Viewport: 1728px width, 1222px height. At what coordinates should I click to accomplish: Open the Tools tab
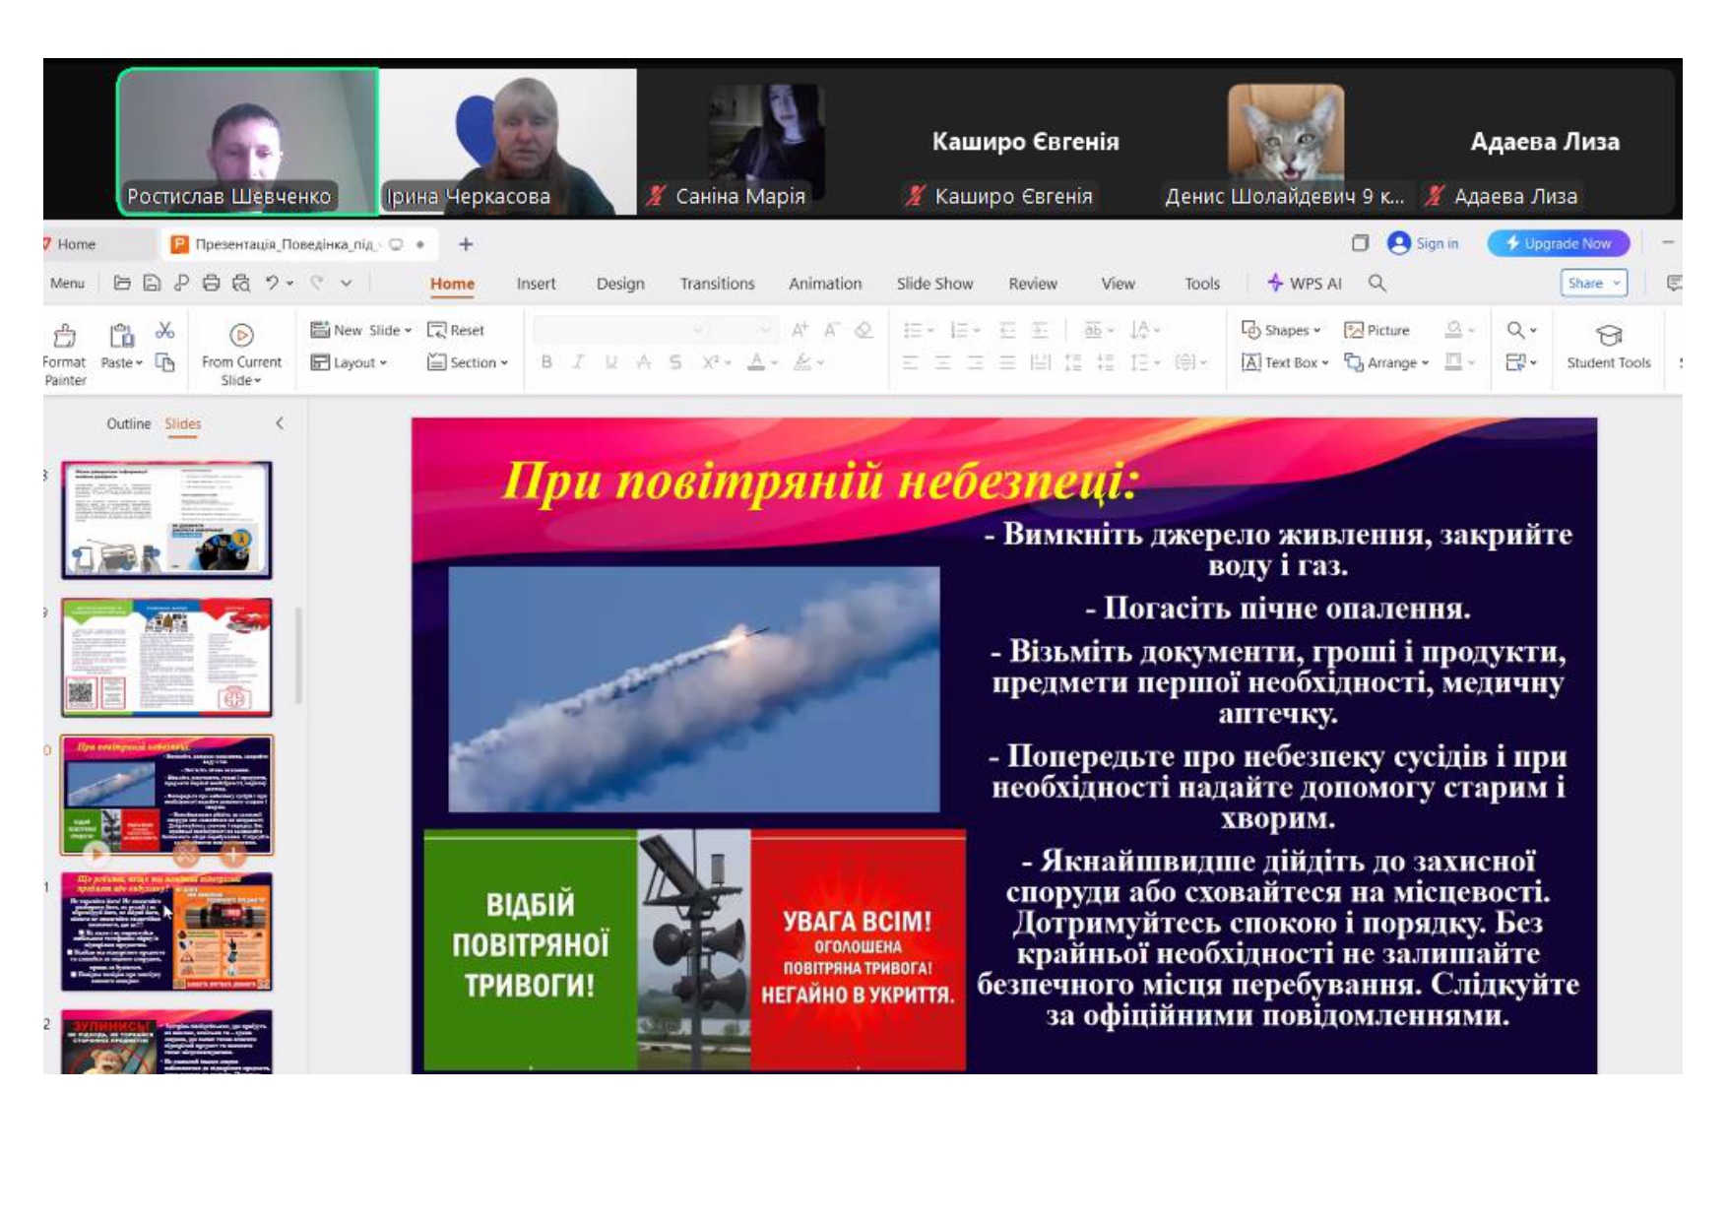(1202, 284)
